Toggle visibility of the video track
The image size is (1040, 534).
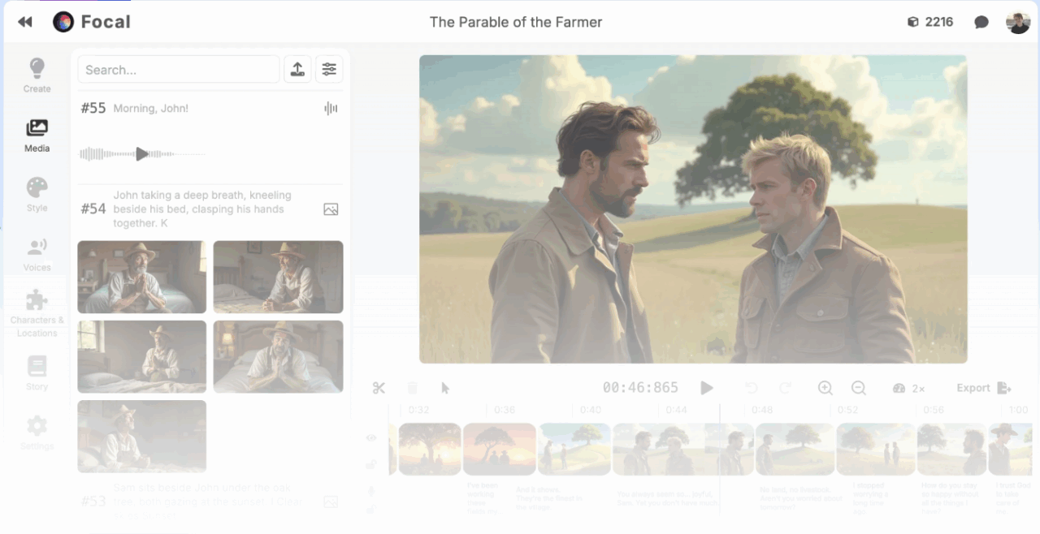coord(371,437)
